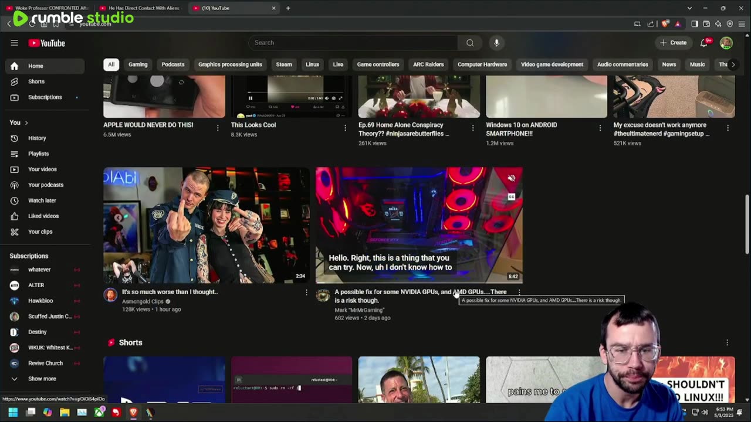Image resolution: width=751 pixels, height=422 pixels.
Task: Open more options for 'This Looks Cool'
Action: coord(345,128)
